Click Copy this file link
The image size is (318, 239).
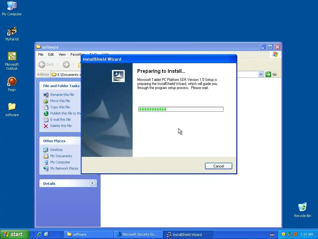(x=60, y=107)
